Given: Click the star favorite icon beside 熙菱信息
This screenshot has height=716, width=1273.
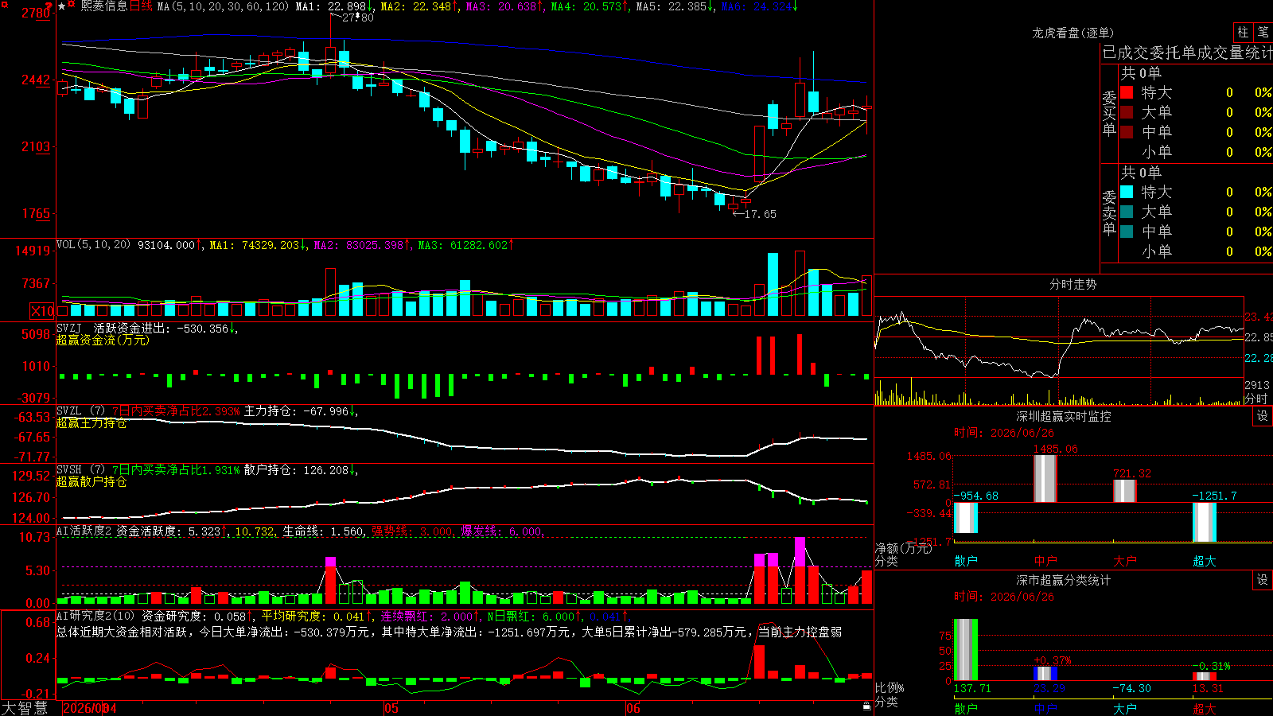Looking at the screenshot, I should 62,6.
